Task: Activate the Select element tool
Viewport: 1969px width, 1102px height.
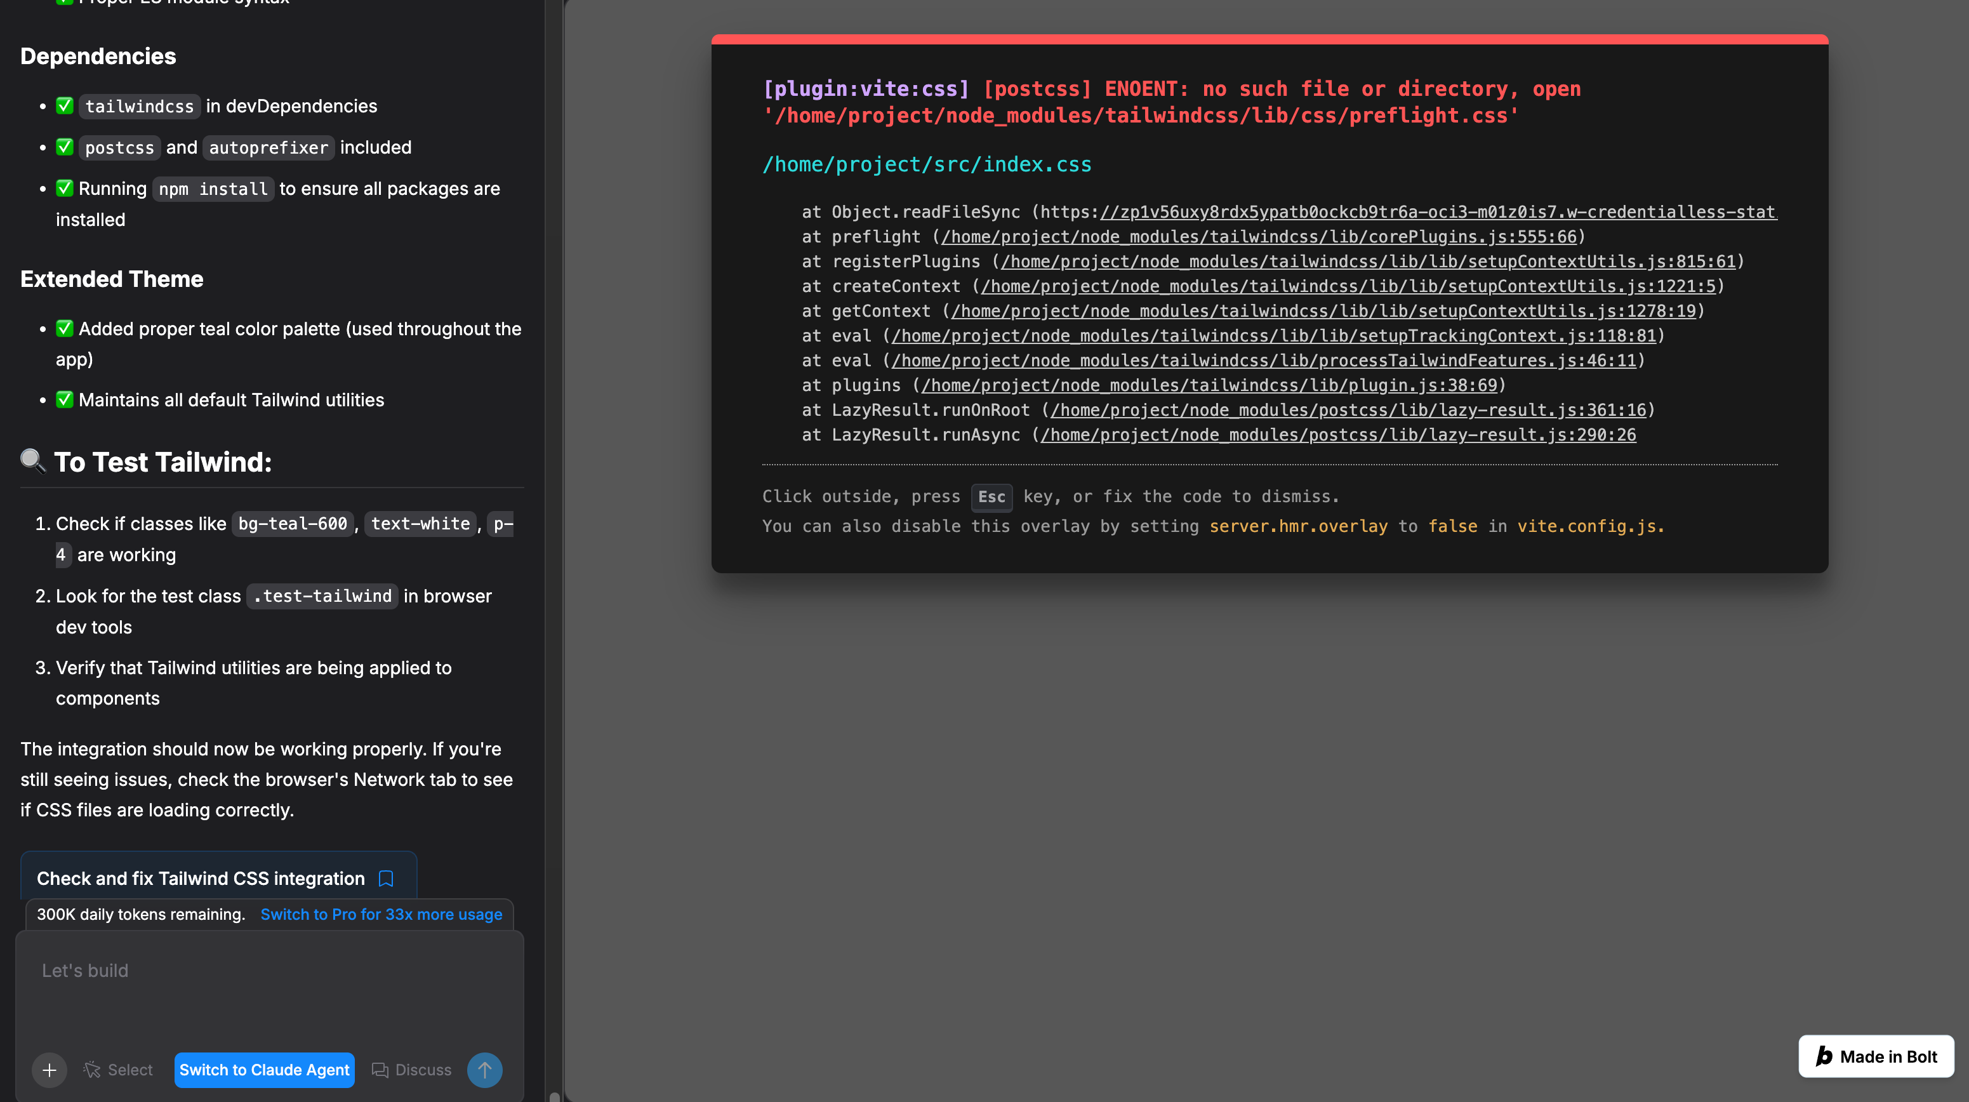Action: (119, 1070)
